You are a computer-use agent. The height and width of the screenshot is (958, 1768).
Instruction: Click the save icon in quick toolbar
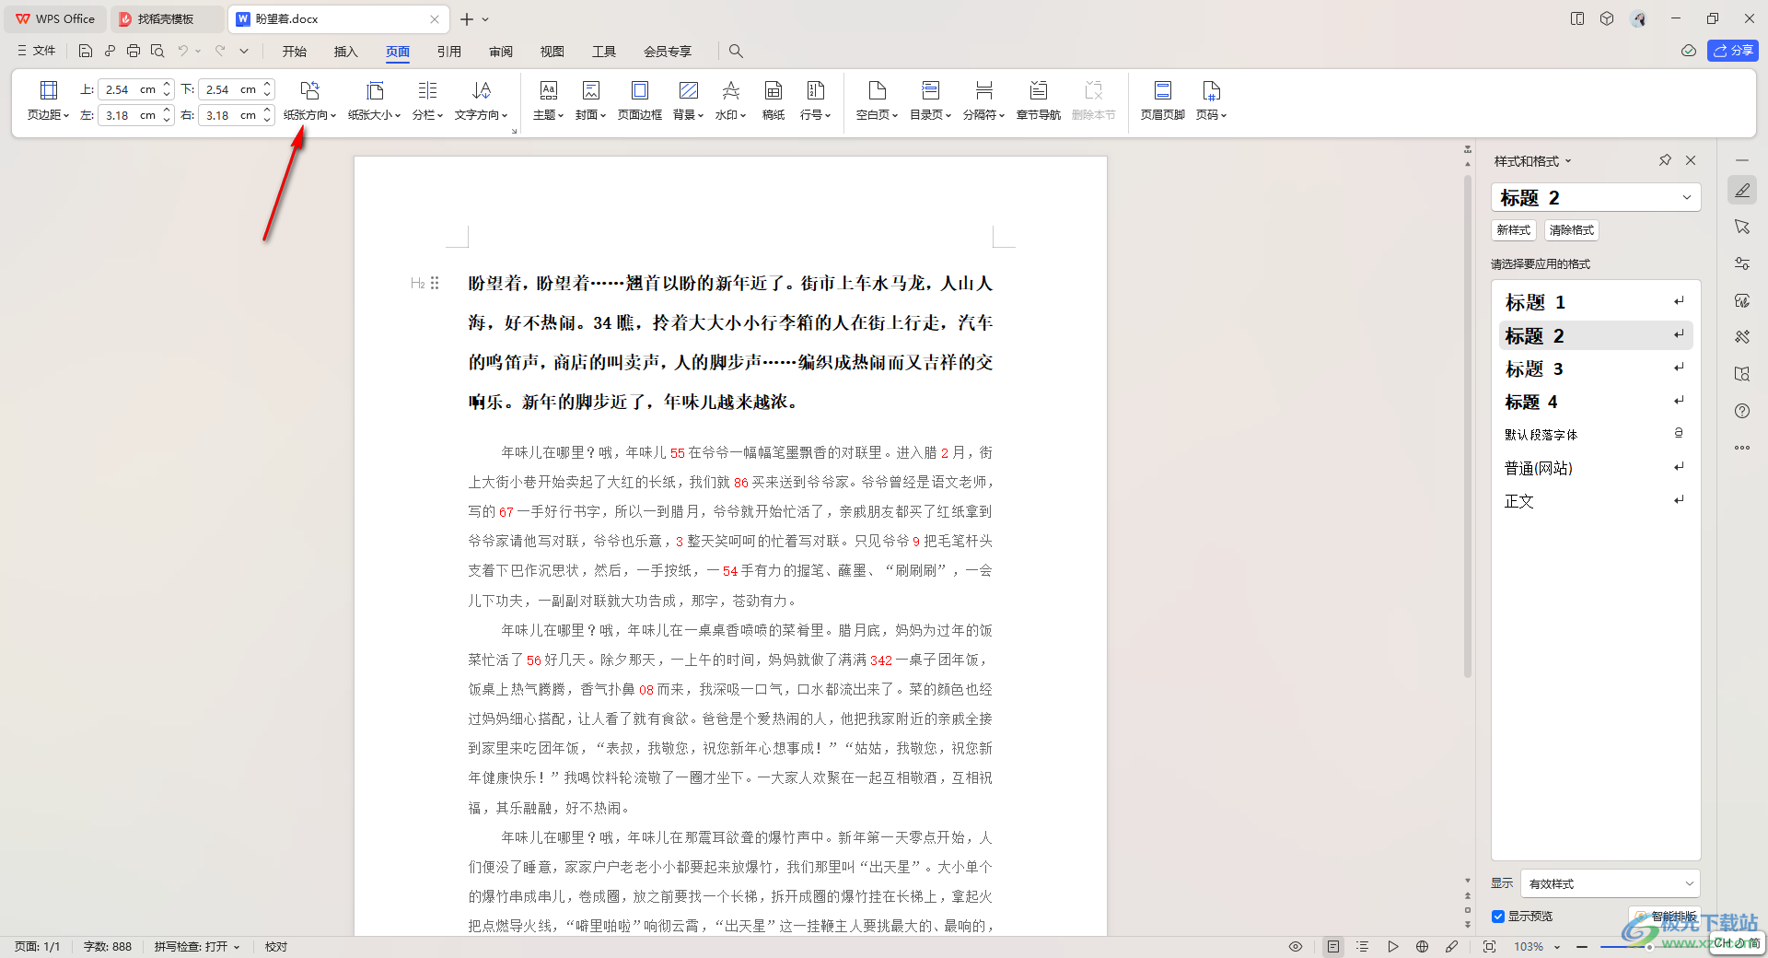[86, 51]
